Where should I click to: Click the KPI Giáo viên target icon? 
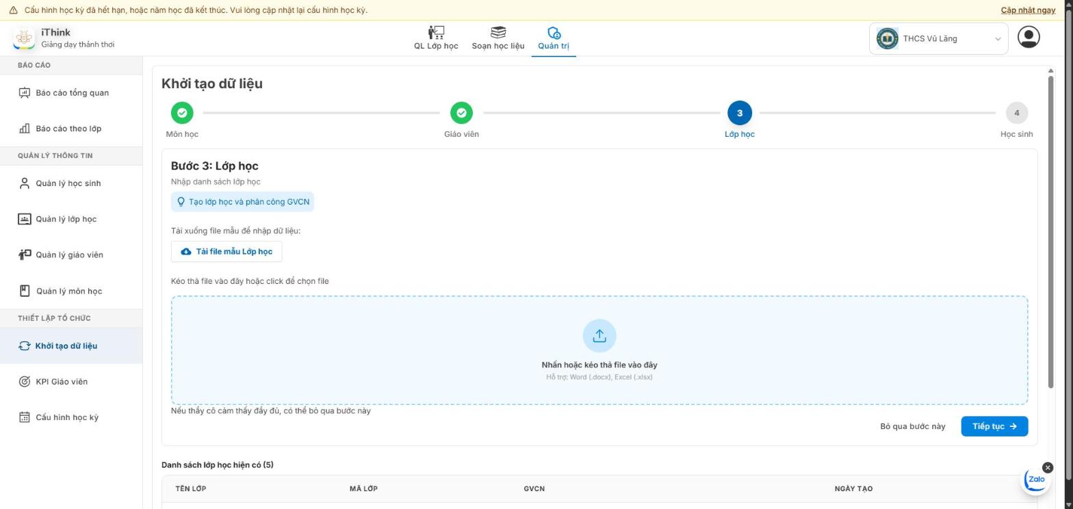tap(25, 382)
